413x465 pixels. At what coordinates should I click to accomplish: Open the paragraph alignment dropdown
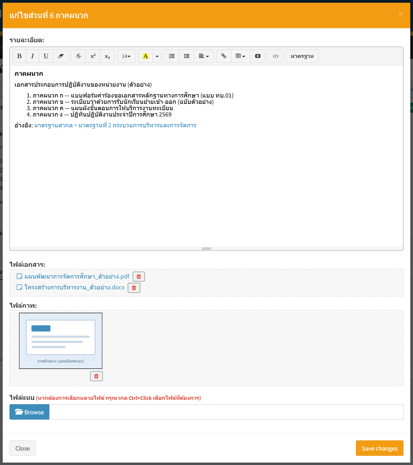coord(204,56)
